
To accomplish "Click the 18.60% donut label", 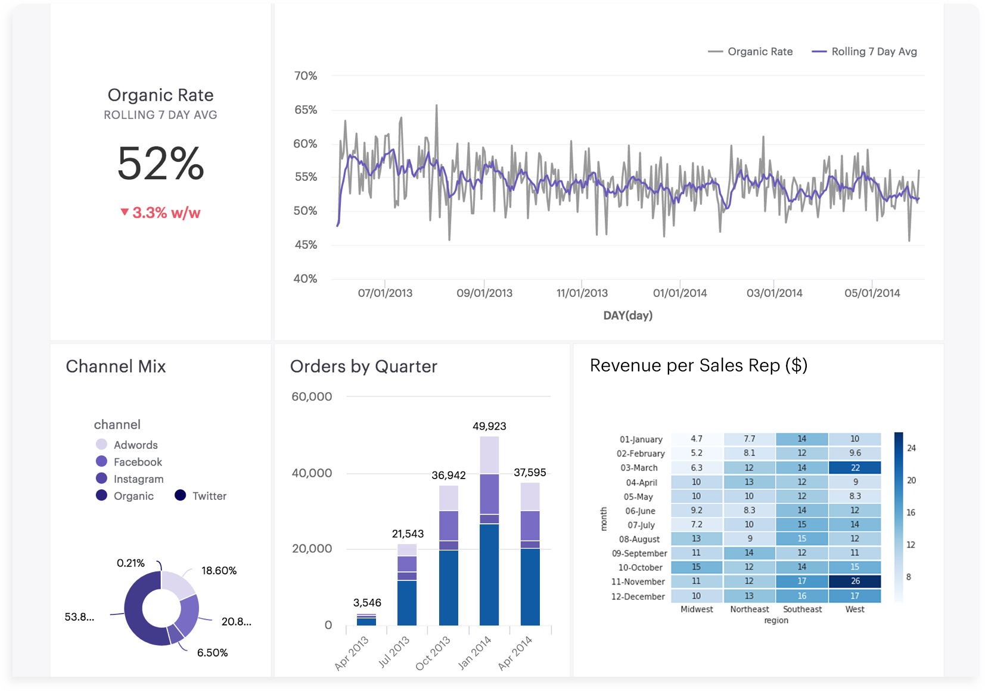I will click(219, 571).
